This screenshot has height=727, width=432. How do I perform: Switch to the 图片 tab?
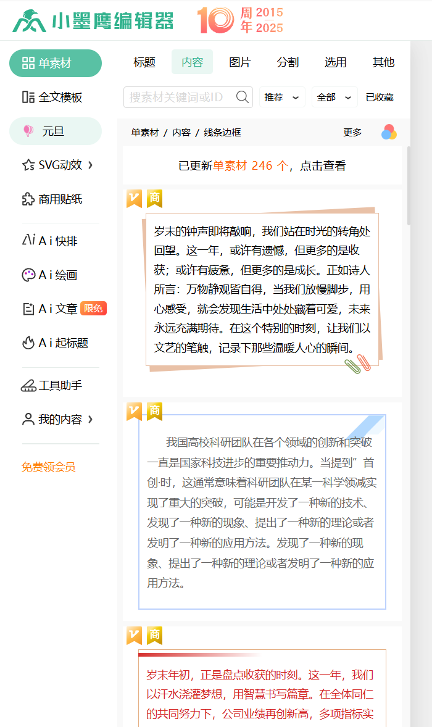[x=240, y=62]
